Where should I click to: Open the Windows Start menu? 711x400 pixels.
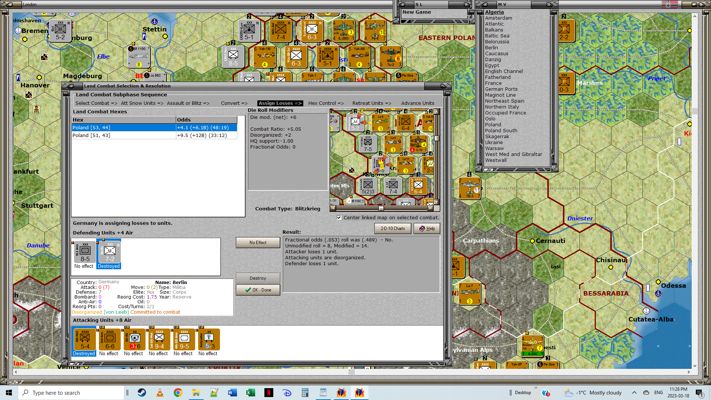click(x=9, y=393)
